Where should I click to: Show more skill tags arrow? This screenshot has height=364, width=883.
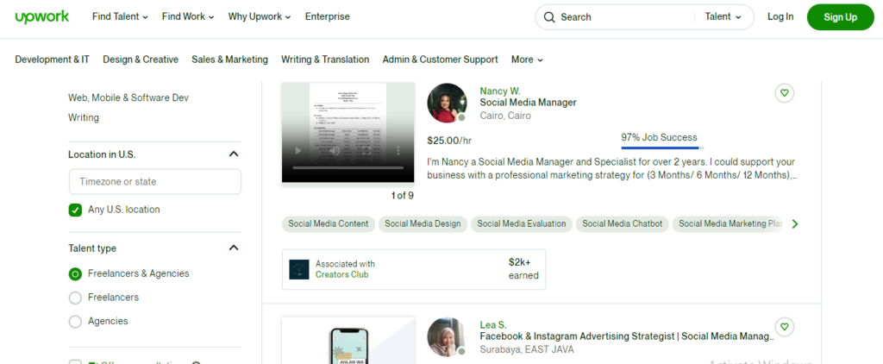click(x=794, y=223)
